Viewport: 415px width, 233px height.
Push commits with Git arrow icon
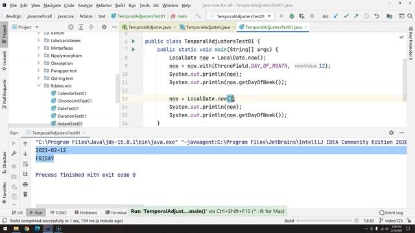click(x=356, y=16)
